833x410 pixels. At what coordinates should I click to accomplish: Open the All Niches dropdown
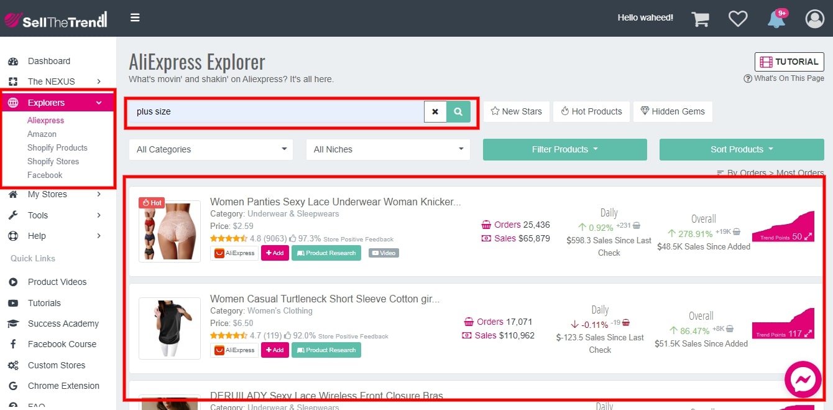388,149
